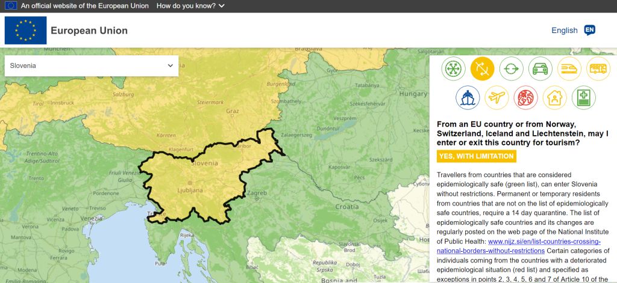
Task: Open the nijz.si list-countries link
Action: (x=519, y=246)
